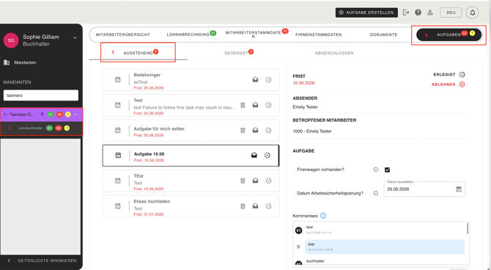491x270 pixels.
Task: Minimize sidebar via 'Seitenleiste minimieren'
Action: tap(43, 260)
